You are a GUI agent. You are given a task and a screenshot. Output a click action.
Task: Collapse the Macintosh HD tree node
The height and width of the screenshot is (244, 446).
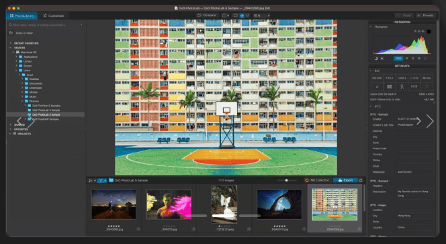tap(13, 52)
